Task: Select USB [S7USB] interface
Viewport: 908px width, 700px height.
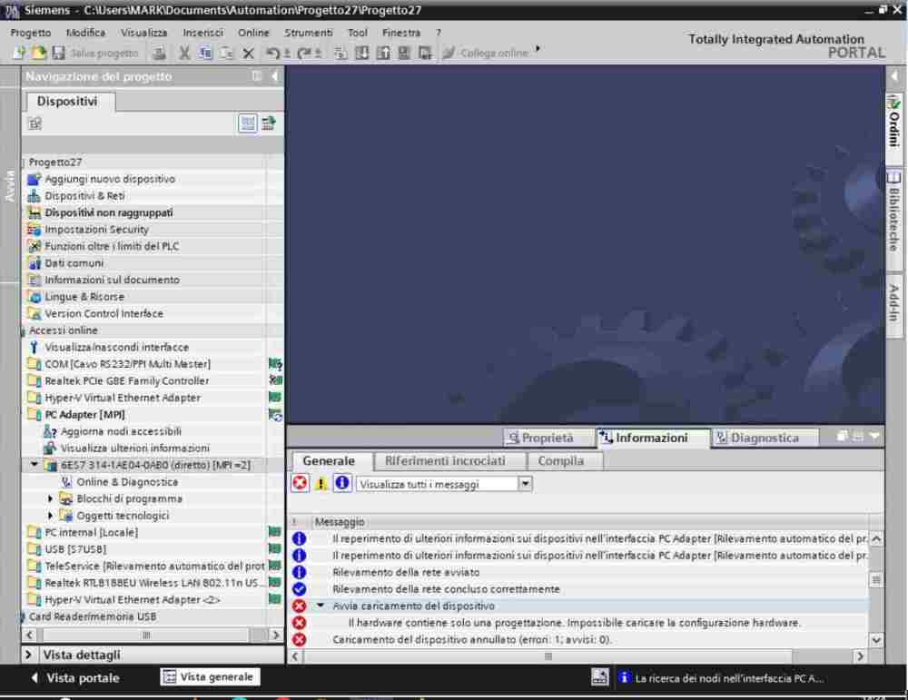Action: coord(75,549)
